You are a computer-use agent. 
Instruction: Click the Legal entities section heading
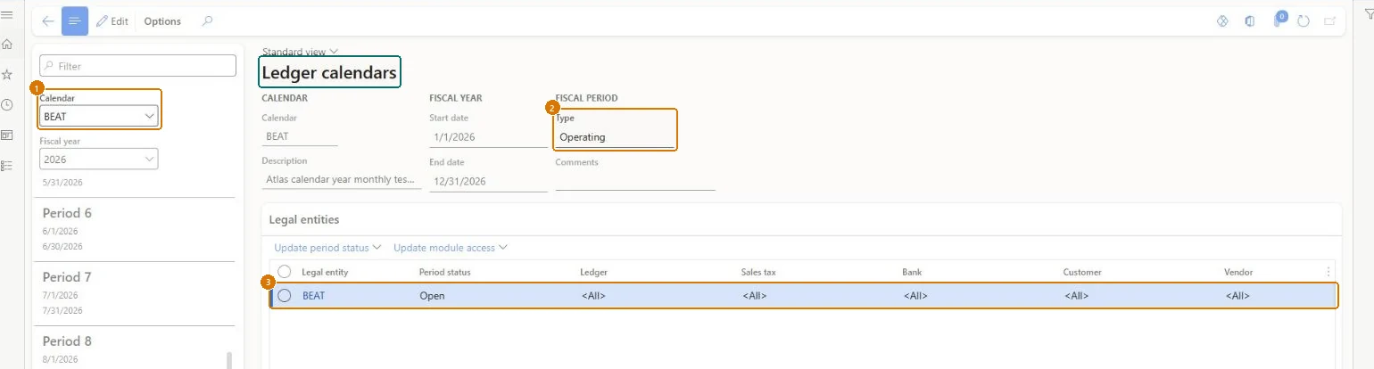point(303,219)
